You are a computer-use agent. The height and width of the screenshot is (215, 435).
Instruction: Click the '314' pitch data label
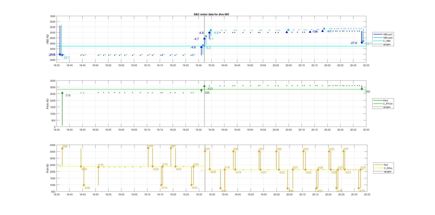[x=68, y=96]
